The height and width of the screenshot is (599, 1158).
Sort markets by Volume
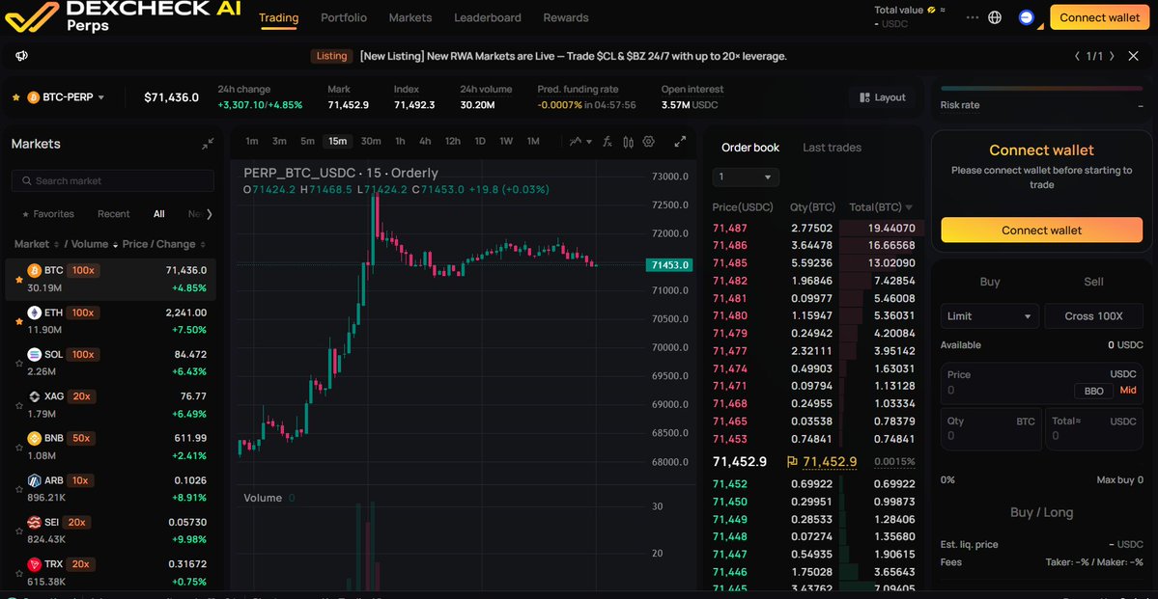[94, 244]
